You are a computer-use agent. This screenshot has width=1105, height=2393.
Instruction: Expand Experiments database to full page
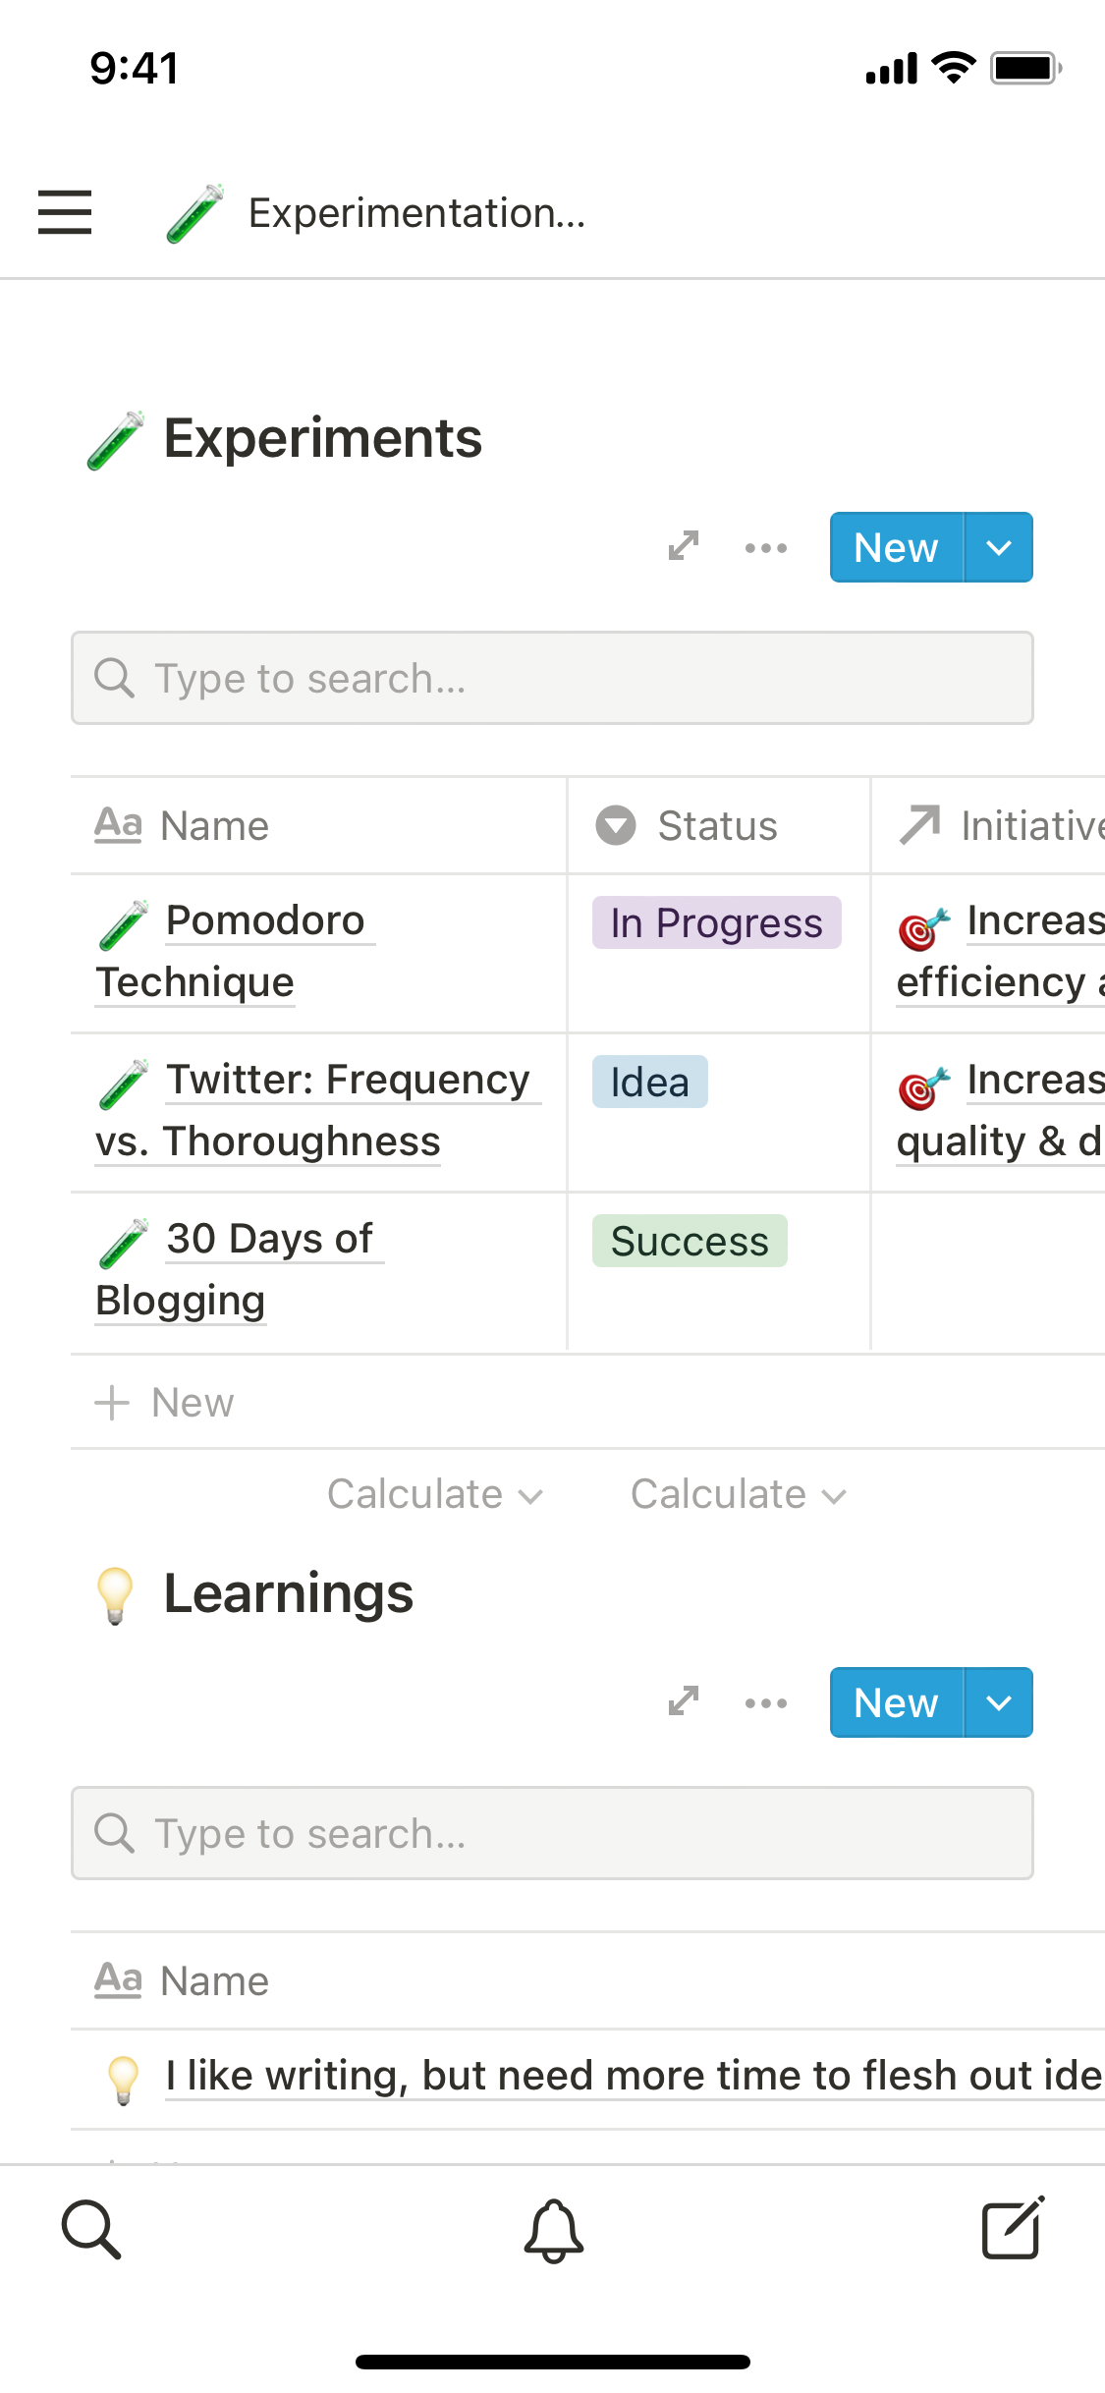(684, 546)
